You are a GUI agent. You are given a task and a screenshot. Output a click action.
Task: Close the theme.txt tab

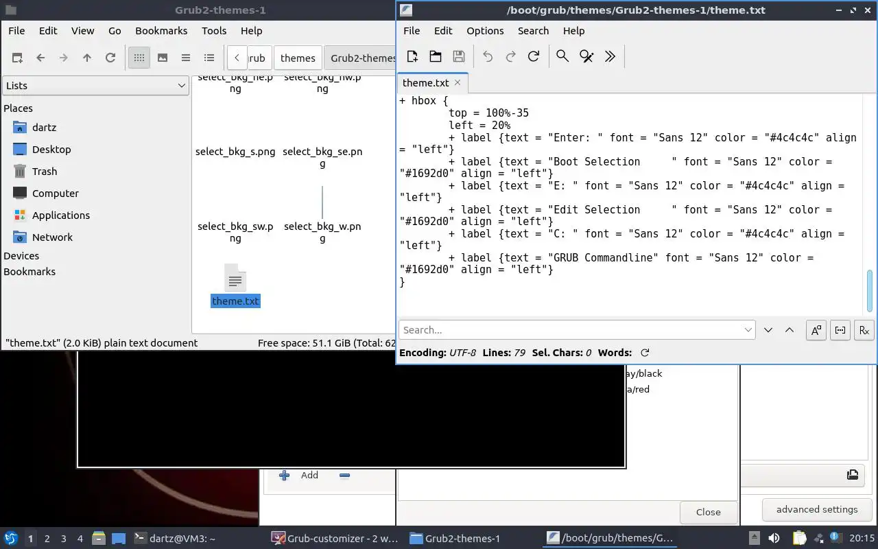point(458,83)
